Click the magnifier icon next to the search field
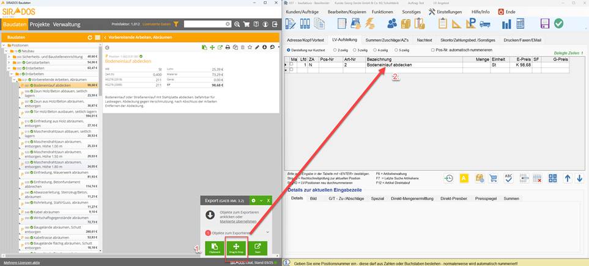Viewport: 589px width, 266px height. (x=237, y=24)
